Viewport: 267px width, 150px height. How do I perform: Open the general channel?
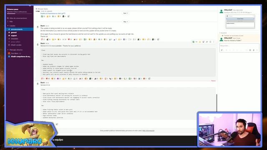(x=14, y=32)
